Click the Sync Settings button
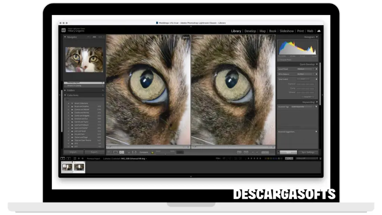 coord(308,152)
